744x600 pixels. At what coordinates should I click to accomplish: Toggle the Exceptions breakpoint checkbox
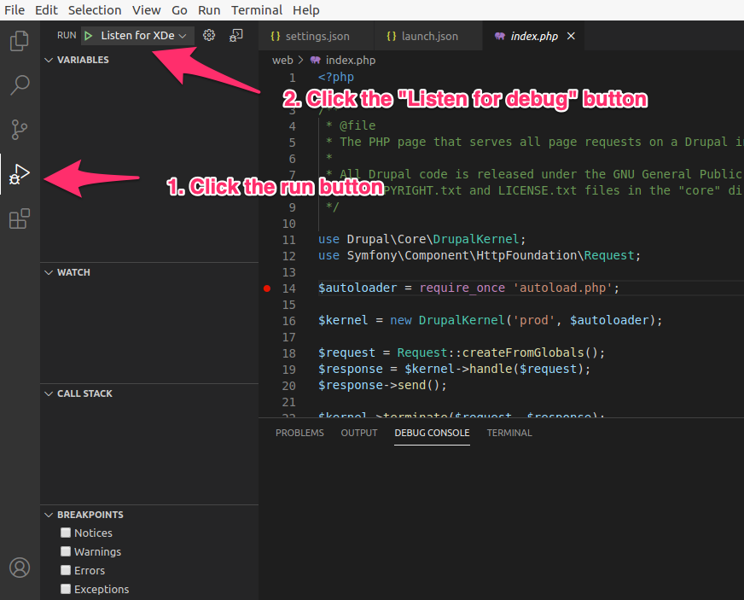click(66, 589)
